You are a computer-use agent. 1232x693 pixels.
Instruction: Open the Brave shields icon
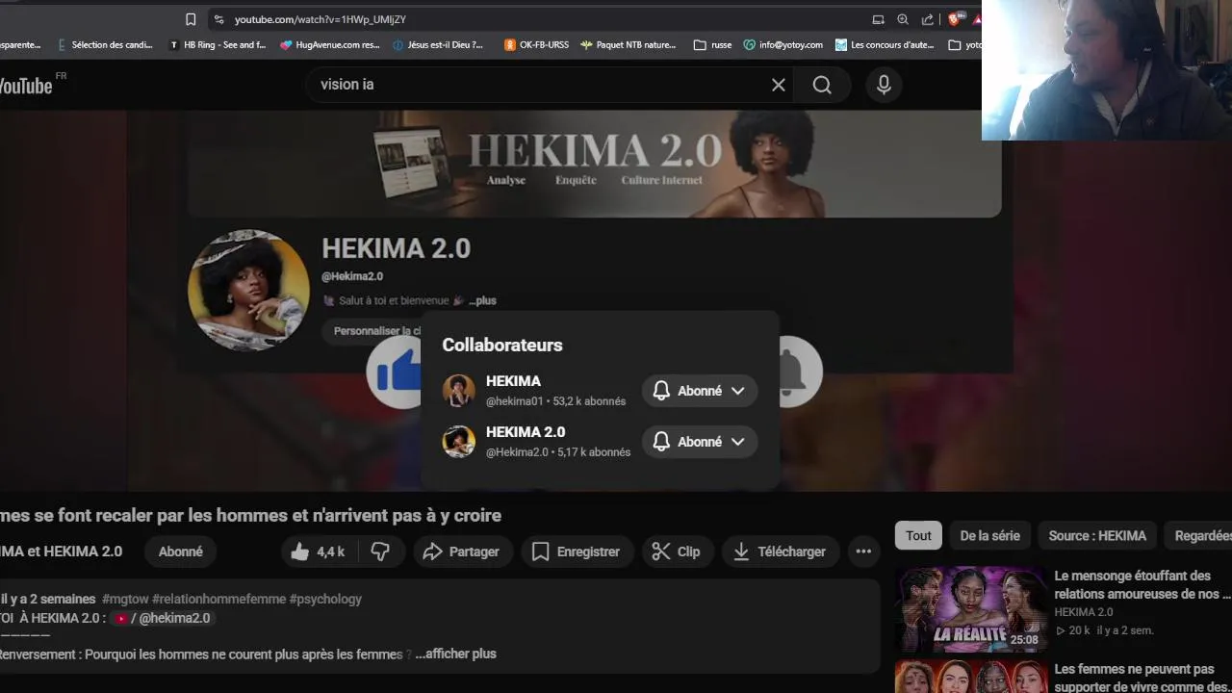coord(956,19)
